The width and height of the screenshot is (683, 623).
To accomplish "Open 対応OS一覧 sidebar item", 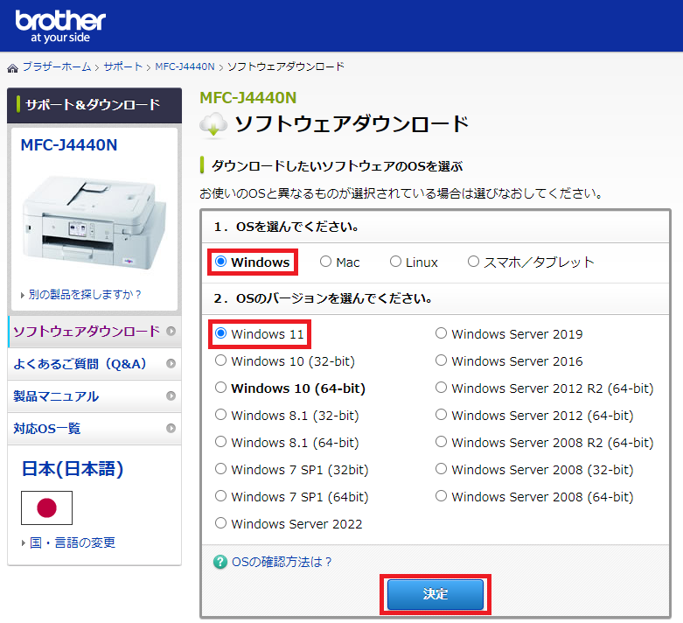I will (x=94, y=428).
